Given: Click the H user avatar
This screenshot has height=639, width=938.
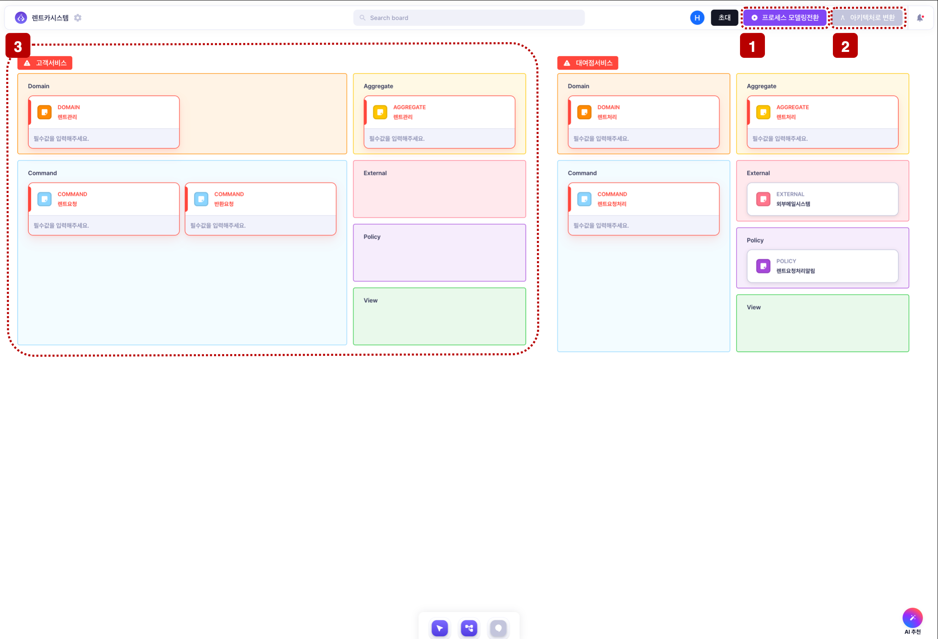Looking at the screenshot, I should pyautogui.click(x=697, y=18).
